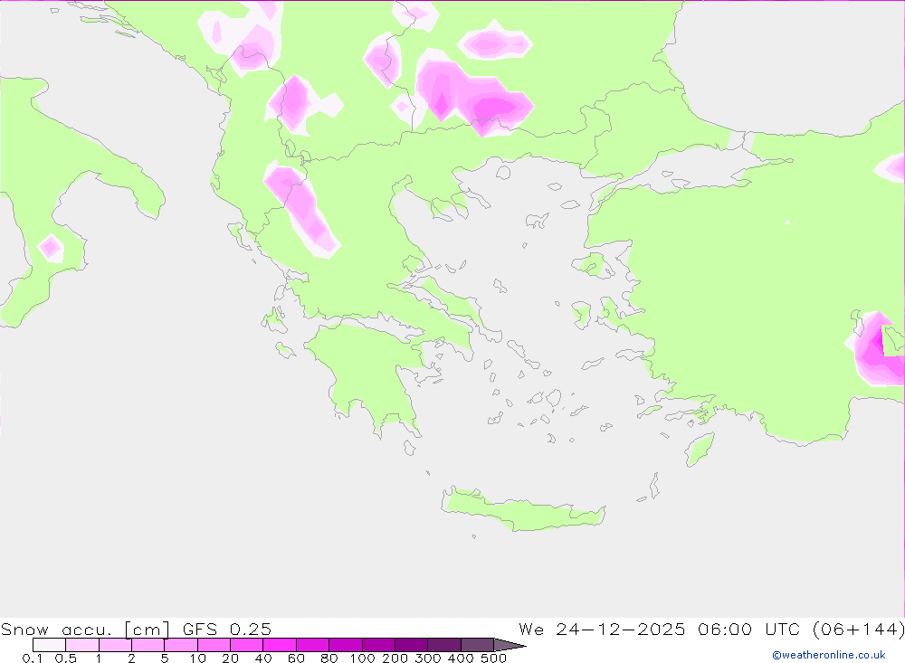Click the '0.5' legend value label

(66, 658)
